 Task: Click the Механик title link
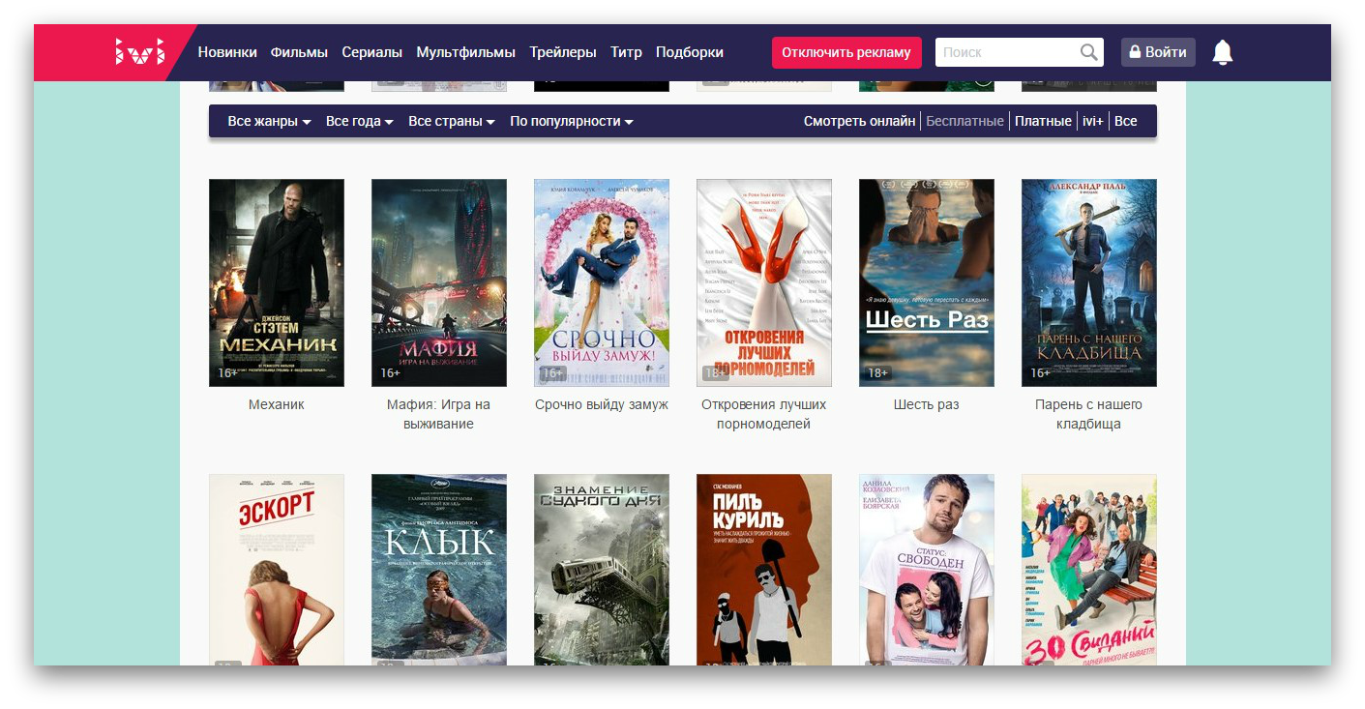(277, 404)
